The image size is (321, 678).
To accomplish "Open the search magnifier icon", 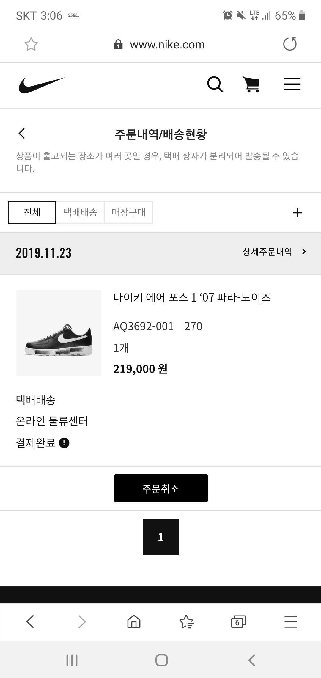I will click(215, 85).
